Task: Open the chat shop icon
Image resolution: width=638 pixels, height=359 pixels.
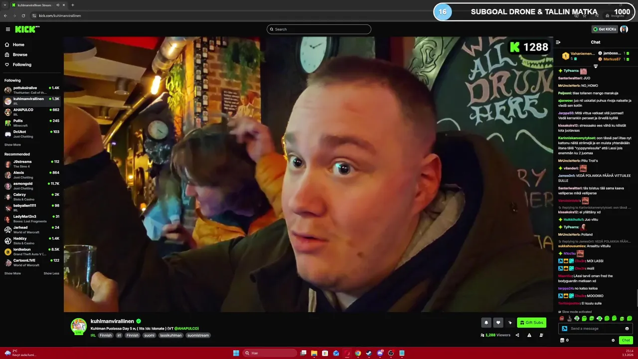Action: 562,341
